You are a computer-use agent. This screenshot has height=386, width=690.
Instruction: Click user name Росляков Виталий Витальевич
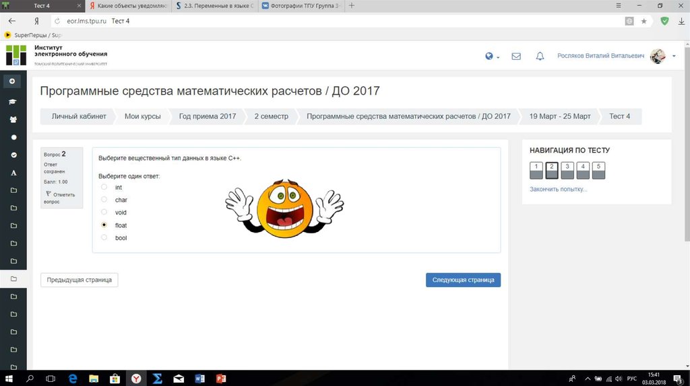[x=600, y=56]
